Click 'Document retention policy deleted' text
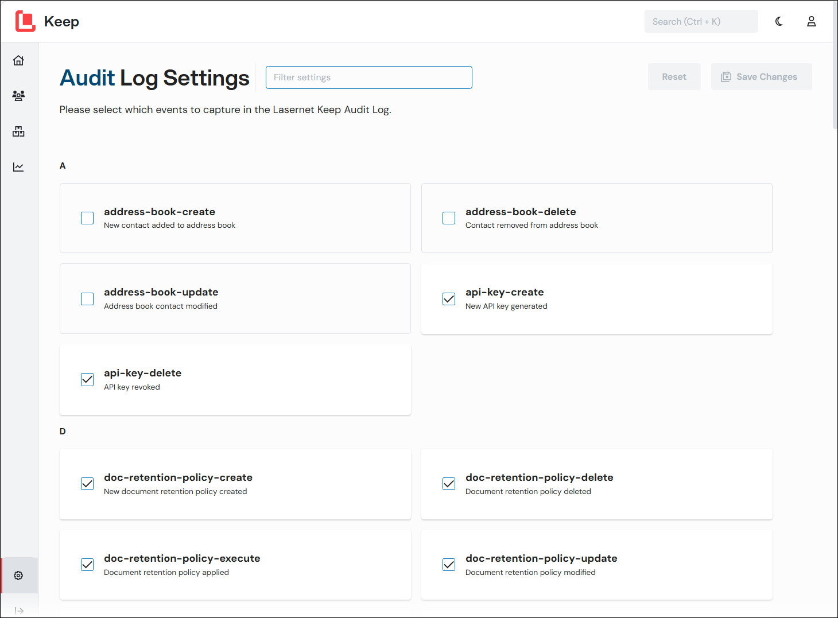 pos(528,492)
